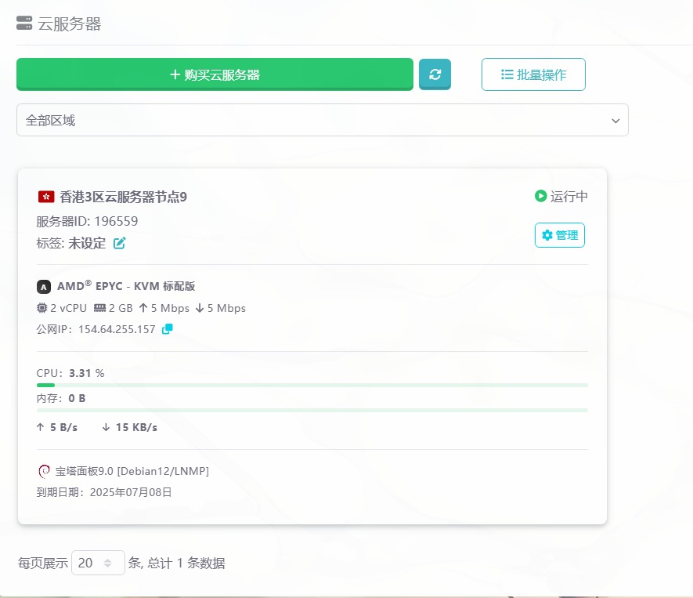693x598 pixels.
Task: Click the Debian logo icon
Action: click(x=44, y=472)
